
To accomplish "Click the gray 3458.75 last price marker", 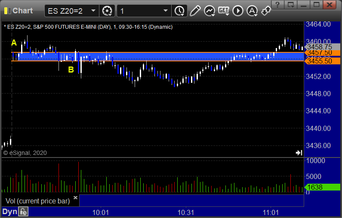I will pos(322,46).
